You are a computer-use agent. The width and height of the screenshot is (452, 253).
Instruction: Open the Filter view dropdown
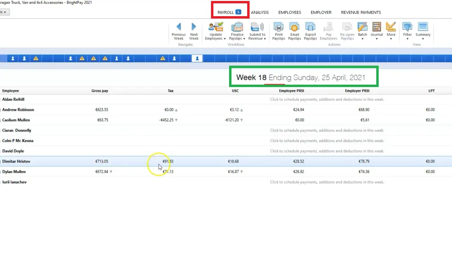coord(407,31)
